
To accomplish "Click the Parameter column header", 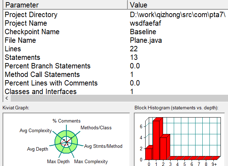I will point(65,5).
